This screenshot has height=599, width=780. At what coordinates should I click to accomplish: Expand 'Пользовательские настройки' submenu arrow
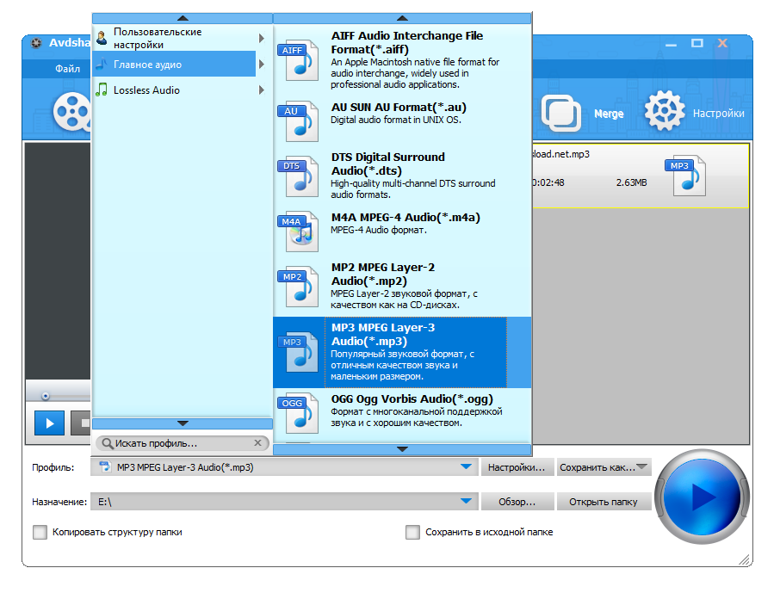tap(262, 38)
